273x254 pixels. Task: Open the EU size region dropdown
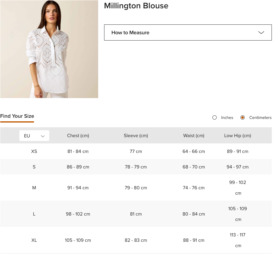pyautogui.click(x=34, y=136)
